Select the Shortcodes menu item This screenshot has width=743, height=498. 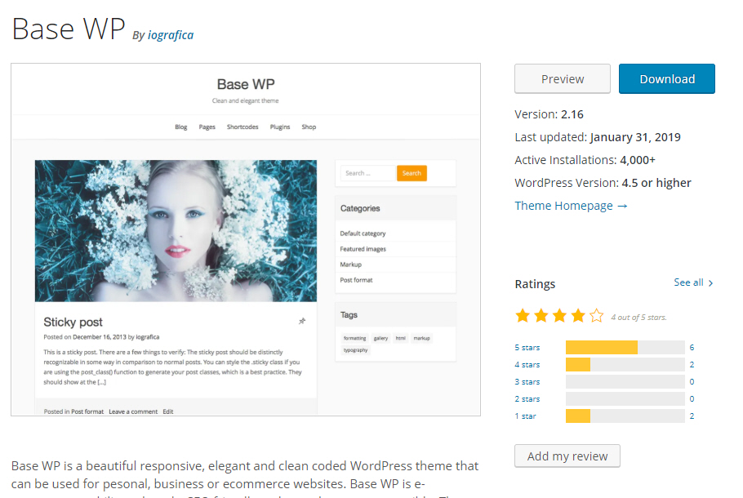point(242,127)
